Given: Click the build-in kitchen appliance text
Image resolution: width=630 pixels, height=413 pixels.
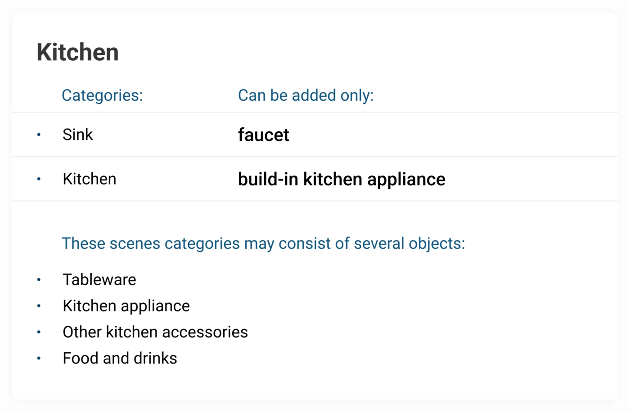Looking at the screenshot, I should pyautogui.click(x=342, y=179).
